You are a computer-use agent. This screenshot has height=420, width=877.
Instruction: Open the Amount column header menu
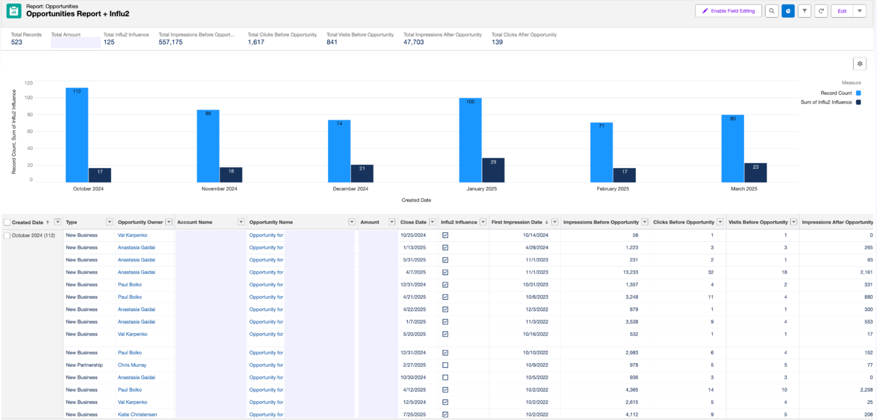392,222
